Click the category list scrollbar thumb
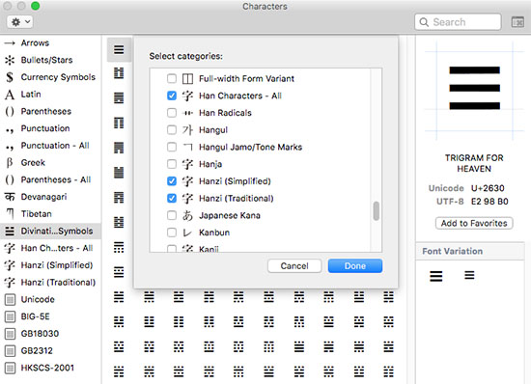Image resolution: width=531 pixels, height=384 pixels. pos(376,210)
